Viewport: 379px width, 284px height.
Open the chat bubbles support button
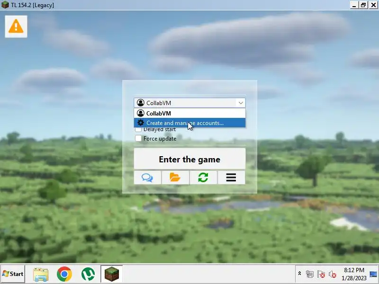click(147, 177)
